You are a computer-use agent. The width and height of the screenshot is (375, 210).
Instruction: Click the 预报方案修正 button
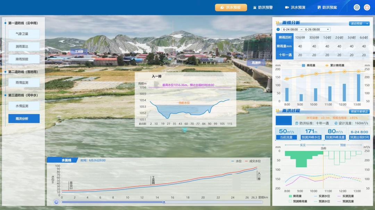point(359,111)
